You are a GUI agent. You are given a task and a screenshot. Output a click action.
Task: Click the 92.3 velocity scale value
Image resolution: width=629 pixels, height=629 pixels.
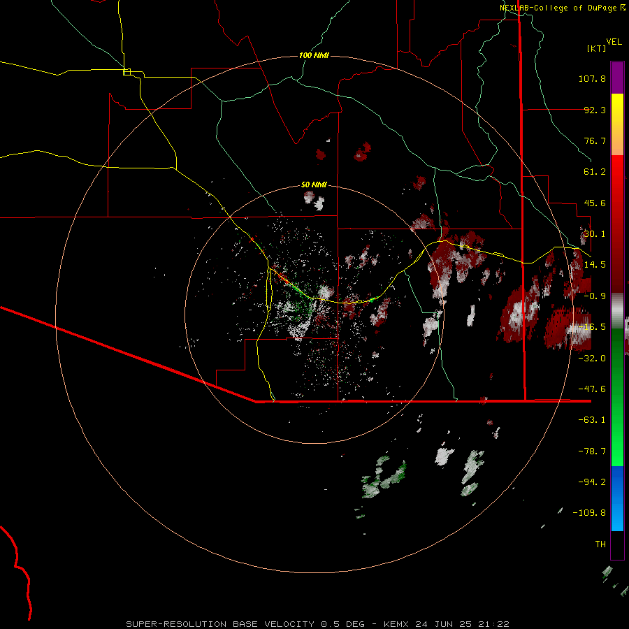click(x=595, y=110)
